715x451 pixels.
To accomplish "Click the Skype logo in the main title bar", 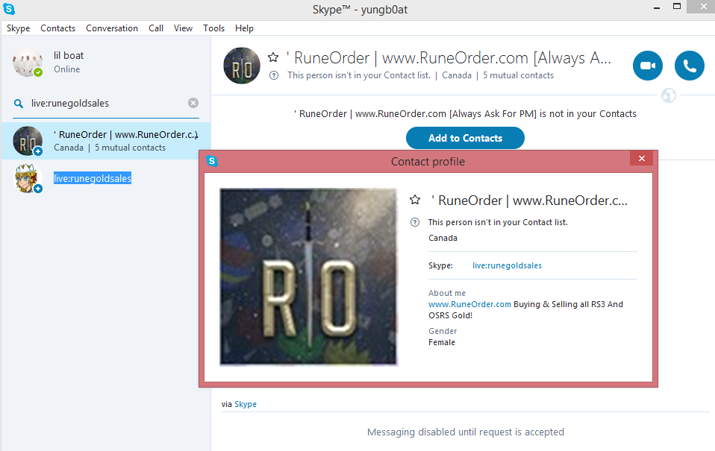I will 9,9.
